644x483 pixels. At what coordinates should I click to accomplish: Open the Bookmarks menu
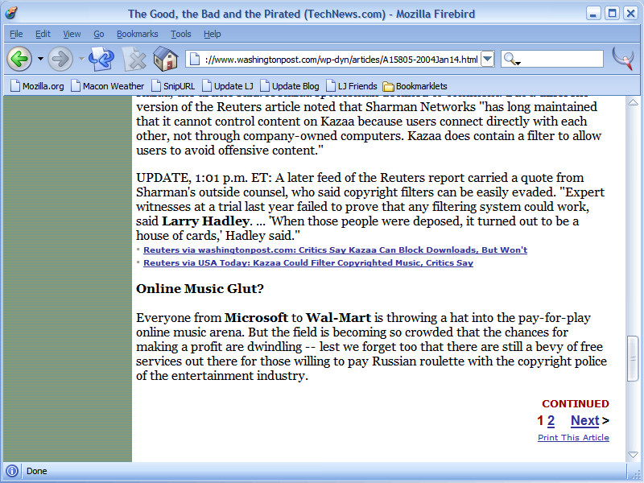(137, 34)
